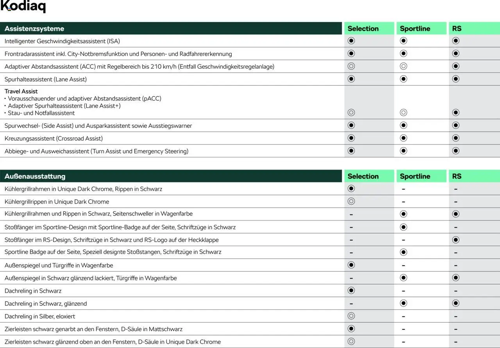Click the Selection optional icon for Dachreling in Silber
This screenshot has width=500, height=348.
(x=351, y=316)
